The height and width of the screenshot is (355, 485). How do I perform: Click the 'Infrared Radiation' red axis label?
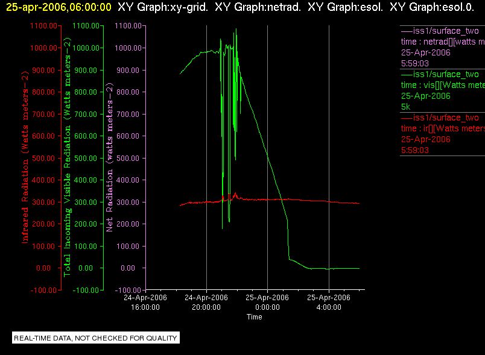(25, 157)
